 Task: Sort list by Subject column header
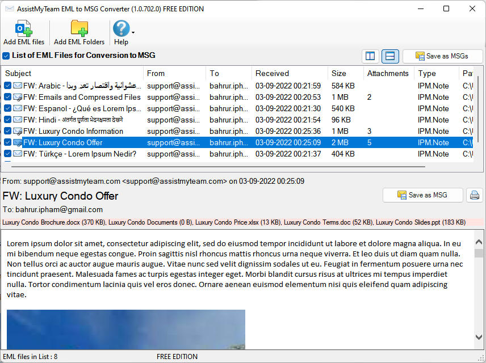[x=18, y=73]
